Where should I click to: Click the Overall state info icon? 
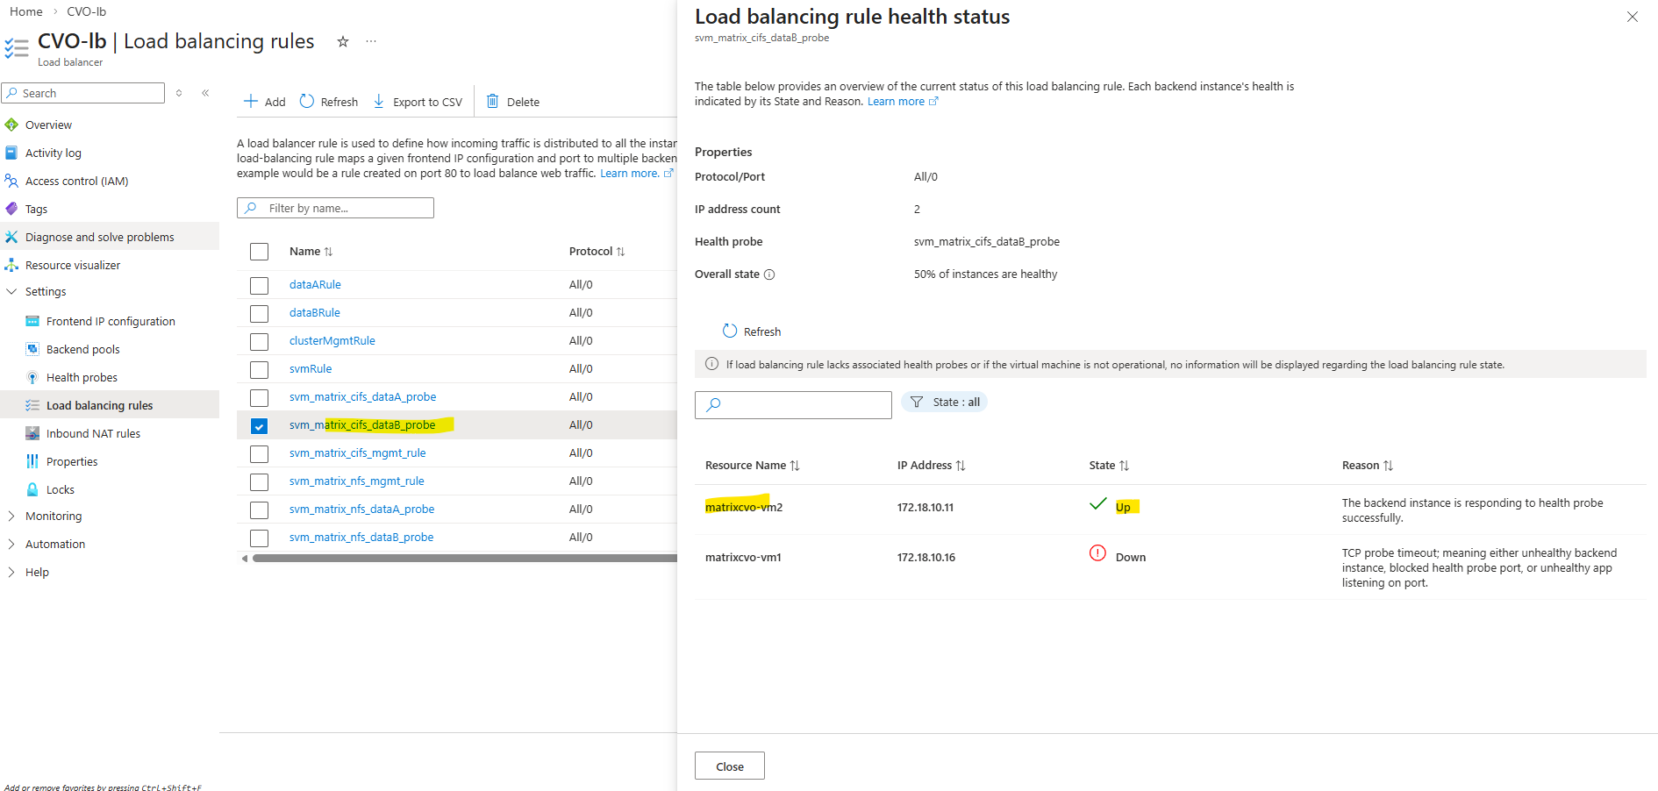(x=769, y=274)
